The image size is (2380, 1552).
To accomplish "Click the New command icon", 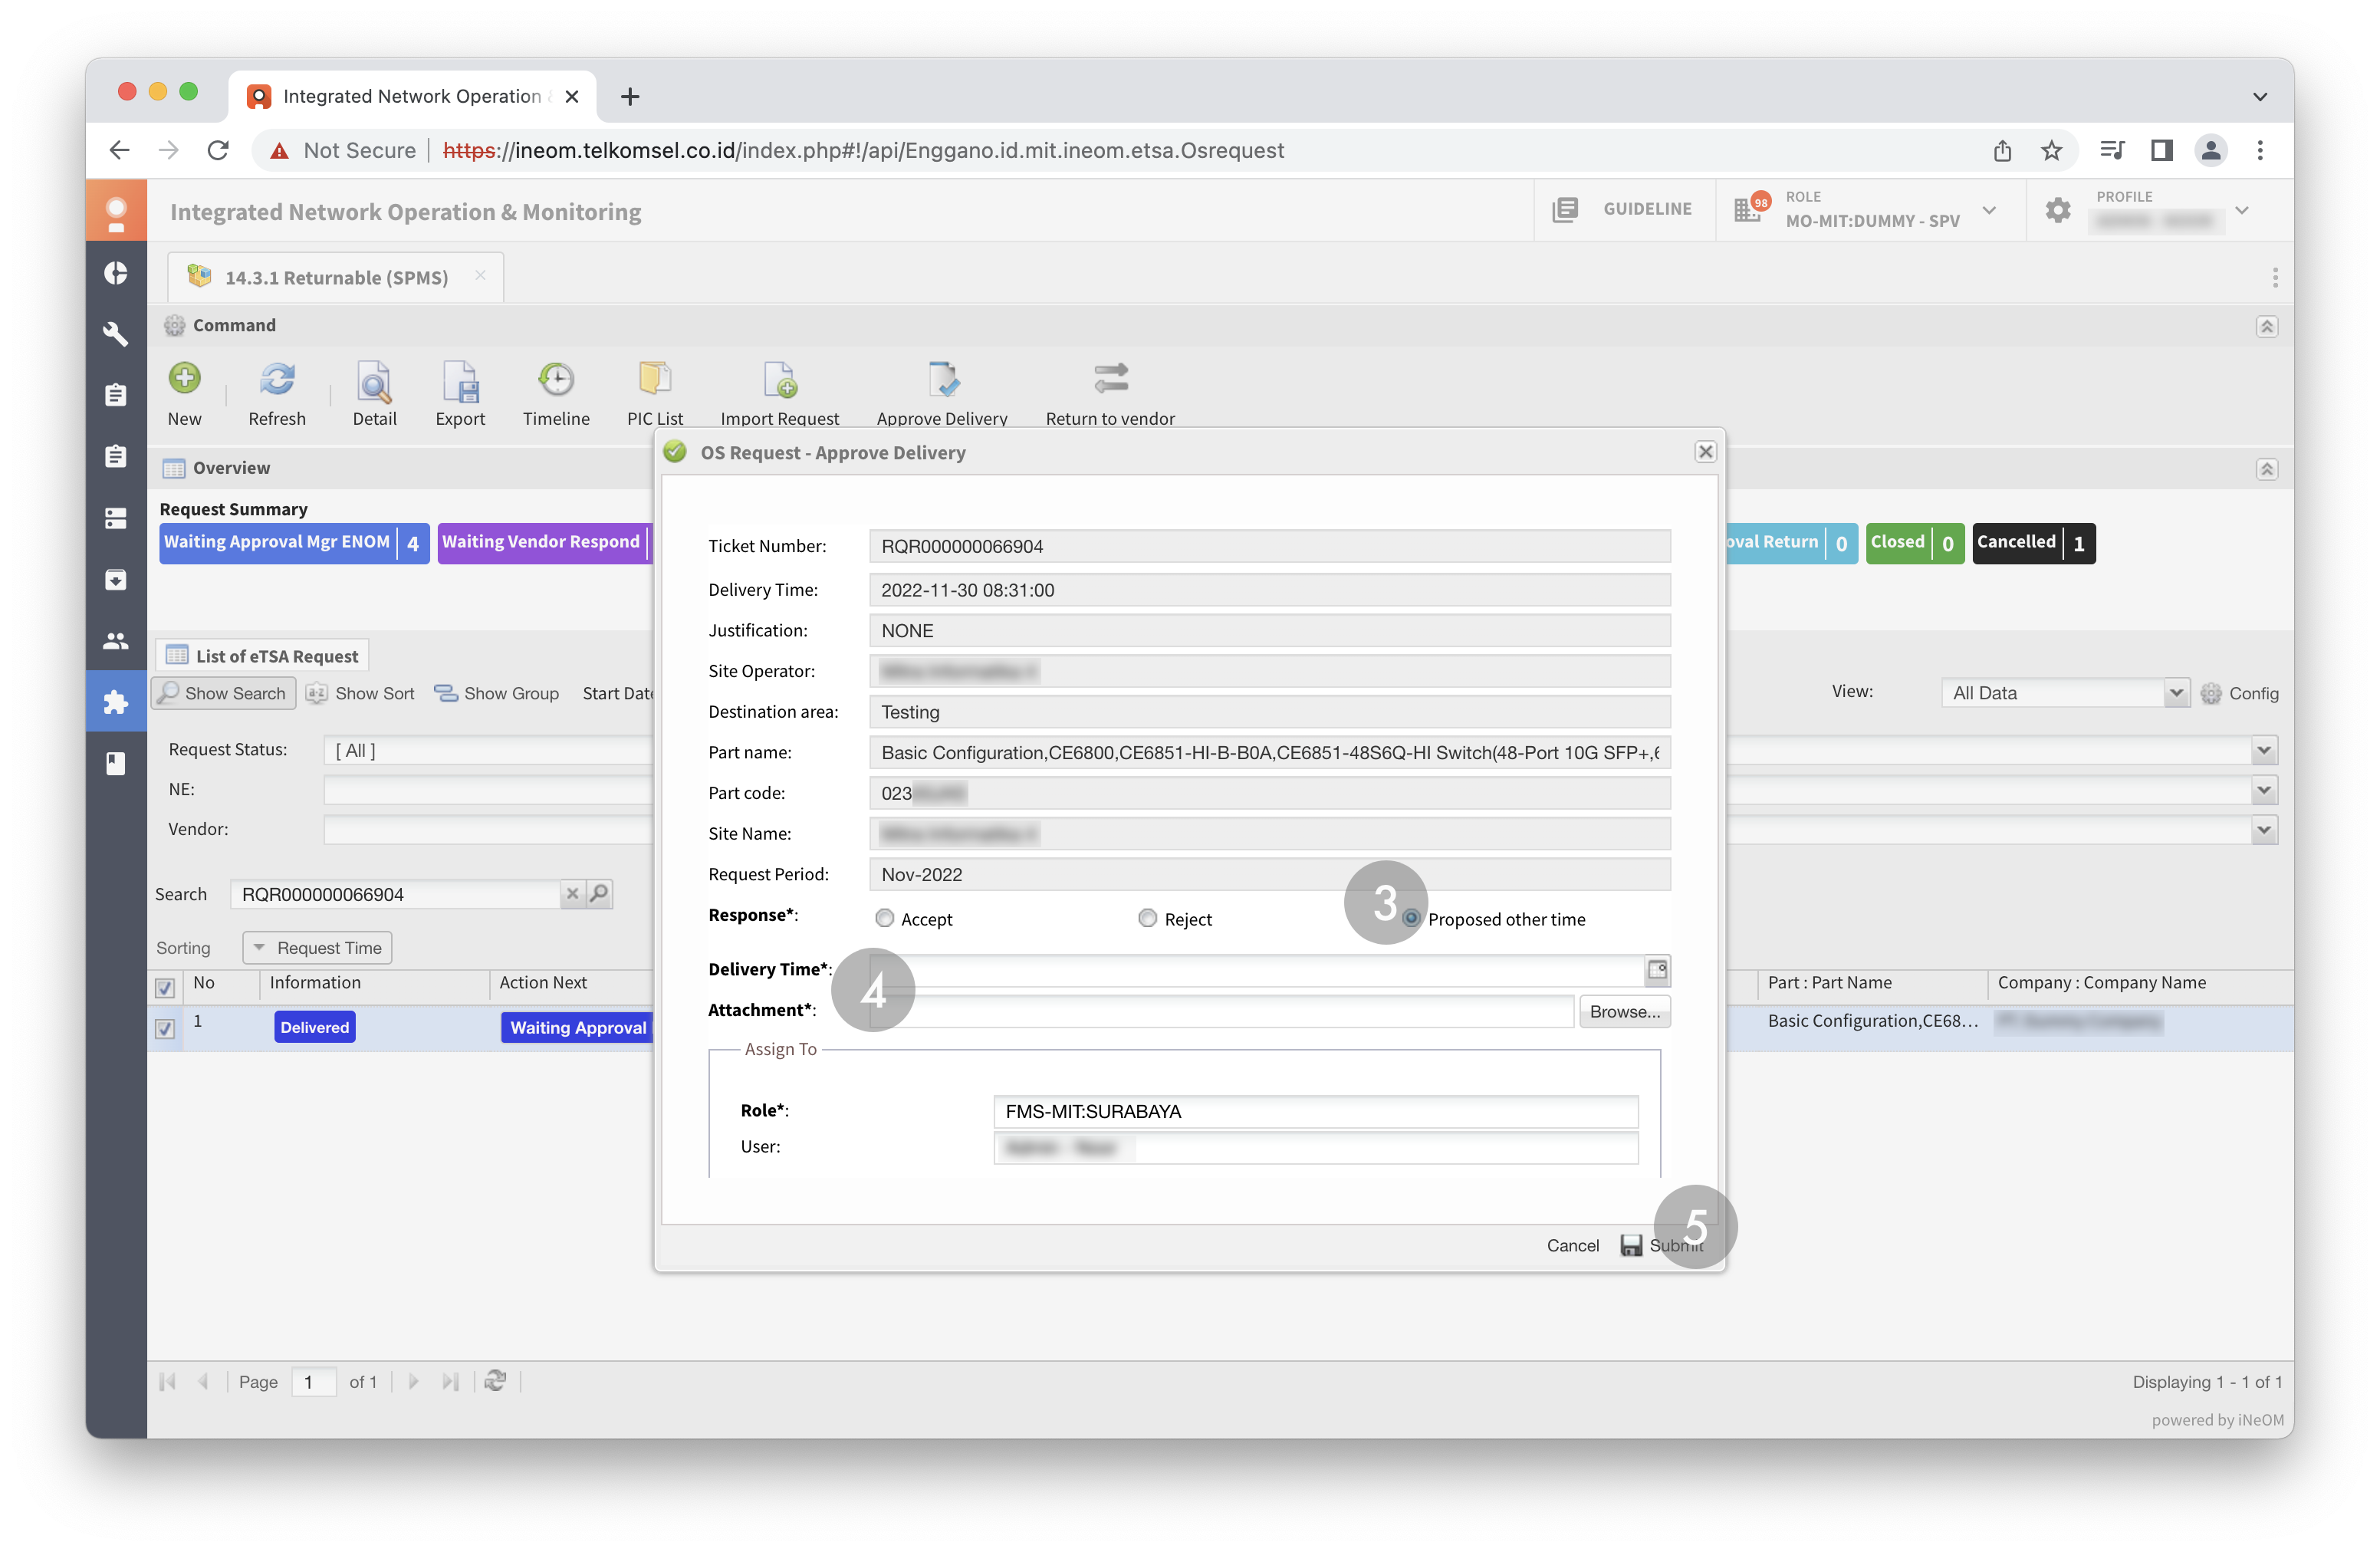I will [184, 379].
